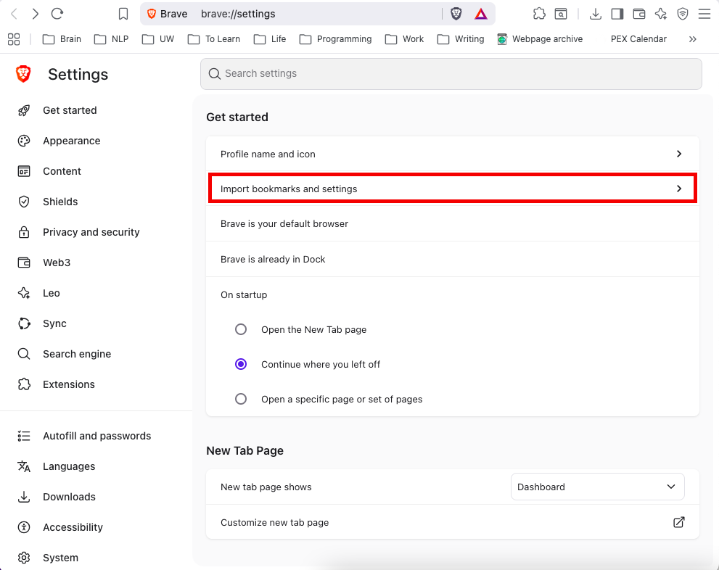719x570 pixels.
Task: Open the hamburger main menu
Action: [x=704, y=14]
